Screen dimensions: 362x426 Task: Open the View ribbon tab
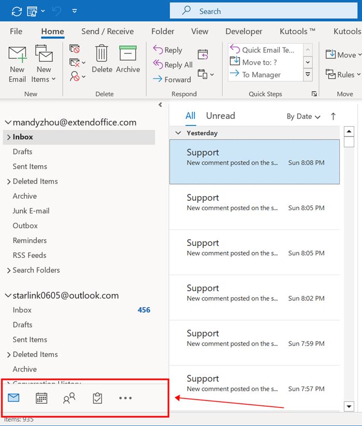pos(200,31)
